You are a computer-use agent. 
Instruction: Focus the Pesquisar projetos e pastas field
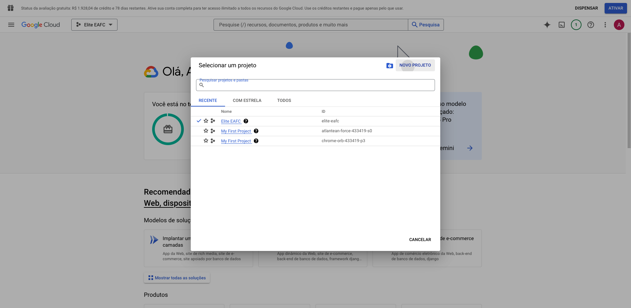pyautogui.click(x=315, y=85)
